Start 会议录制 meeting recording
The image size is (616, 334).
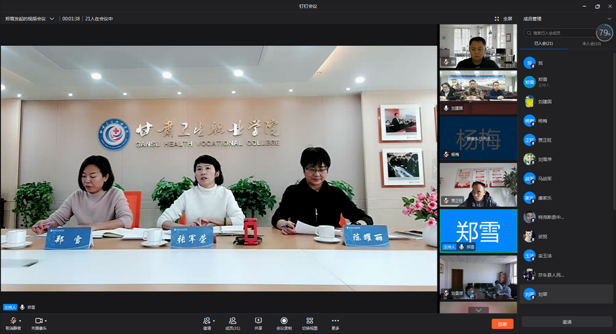tap(284, 320)
